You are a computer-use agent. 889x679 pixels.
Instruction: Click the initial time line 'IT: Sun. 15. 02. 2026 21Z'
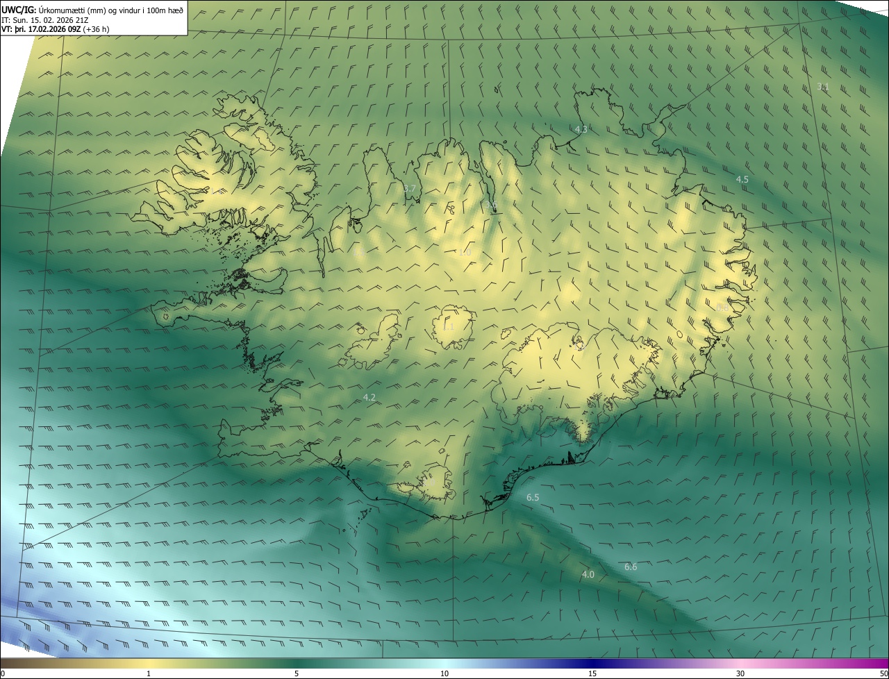[44, 19]
